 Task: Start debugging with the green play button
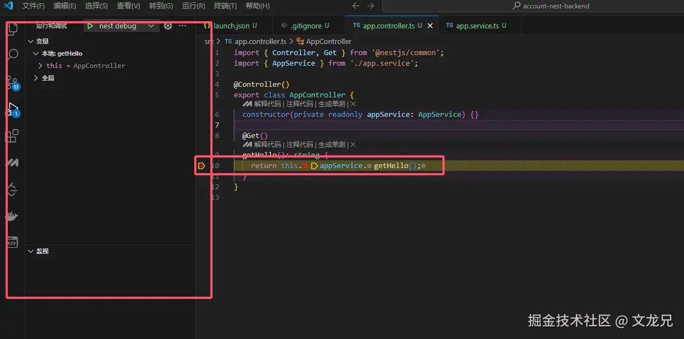(x=90, y=26)
